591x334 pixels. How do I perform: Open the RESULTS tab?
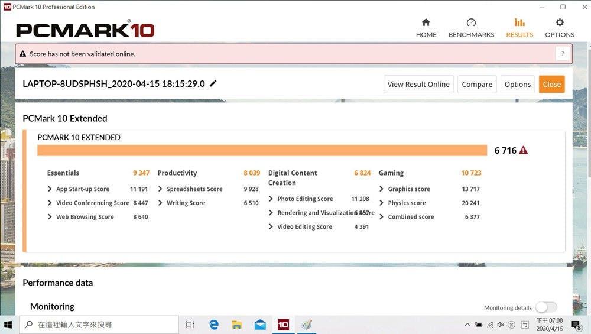[x=519, y=28]
